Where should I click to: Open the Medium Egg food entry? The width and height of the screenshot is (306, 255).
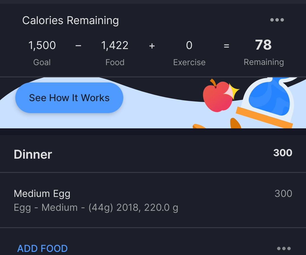(153, 200)
